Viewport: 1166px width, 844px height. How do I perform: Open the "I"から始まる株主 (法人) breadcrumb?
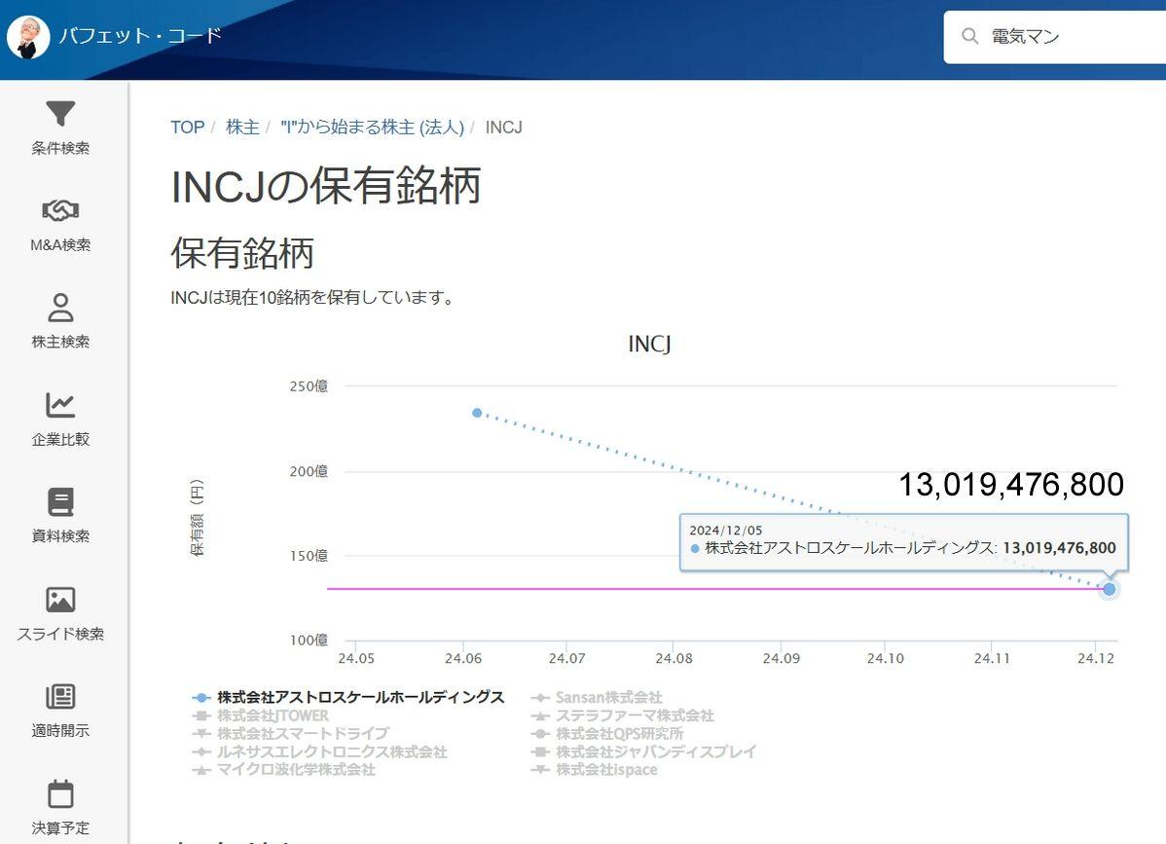click(372, 128)
